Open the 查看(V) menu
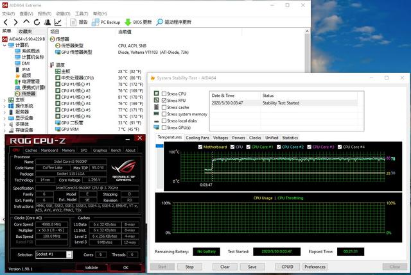The image size is (411, 275). tap(26, 13)
